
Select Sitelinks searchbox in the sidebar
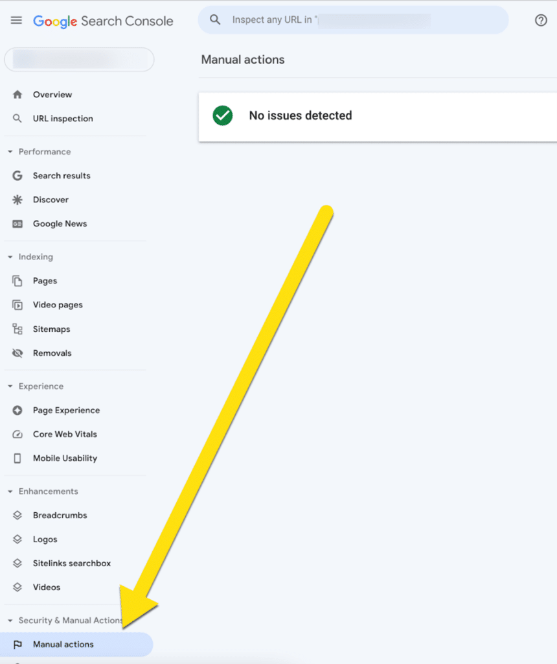click(x=71, y=563)
